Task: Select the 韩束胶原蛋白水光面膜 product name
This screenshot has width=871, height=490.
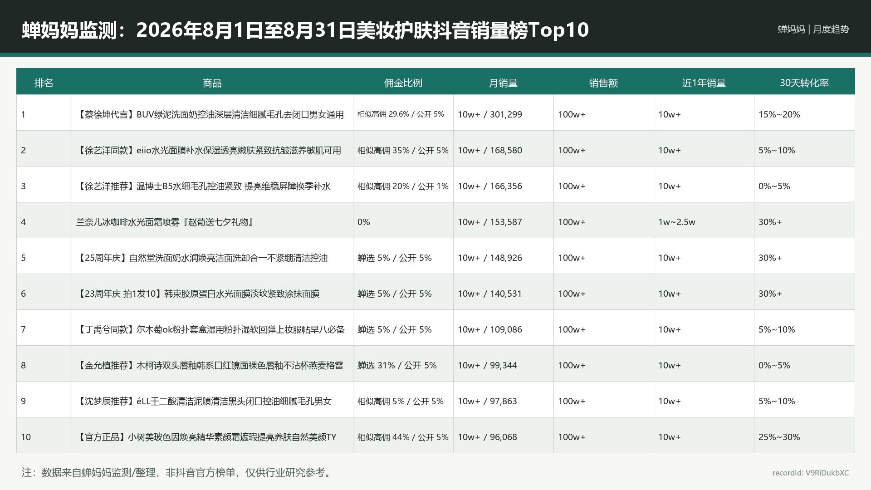Action: pos(198,294)
